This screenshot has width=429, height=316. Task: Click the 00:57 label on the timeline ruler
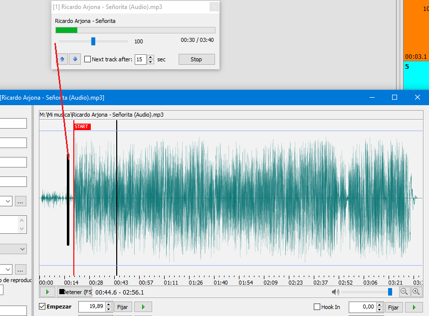pos(146,283)
